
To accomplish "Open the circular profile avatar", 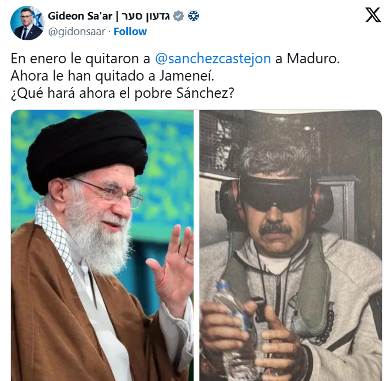I will click(27, 23).
